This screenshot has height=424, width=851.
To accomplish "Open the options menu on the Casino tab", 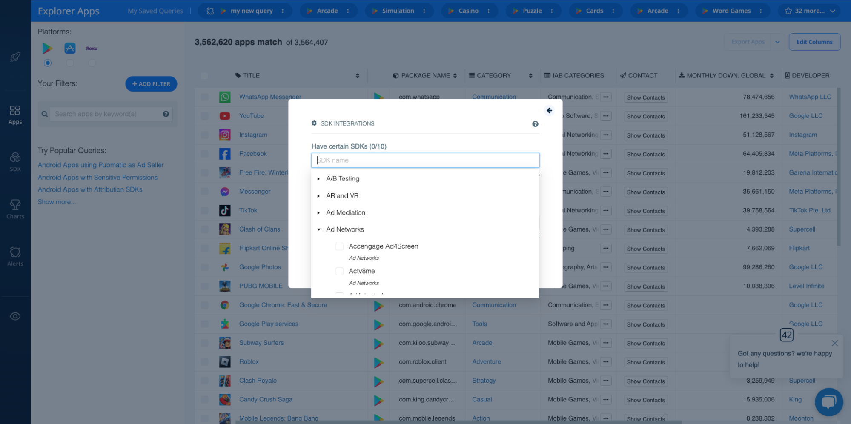I will click(488, 11).
